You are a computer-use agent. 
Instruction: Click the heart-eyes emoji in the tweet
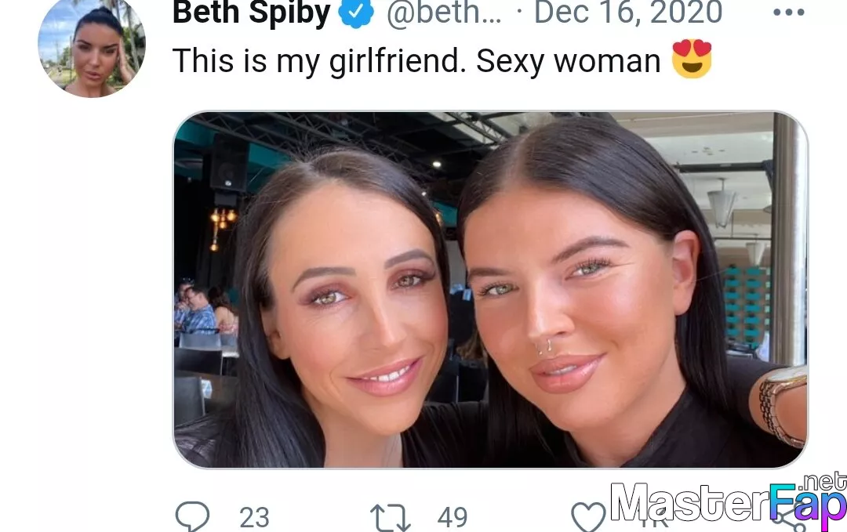692,59
